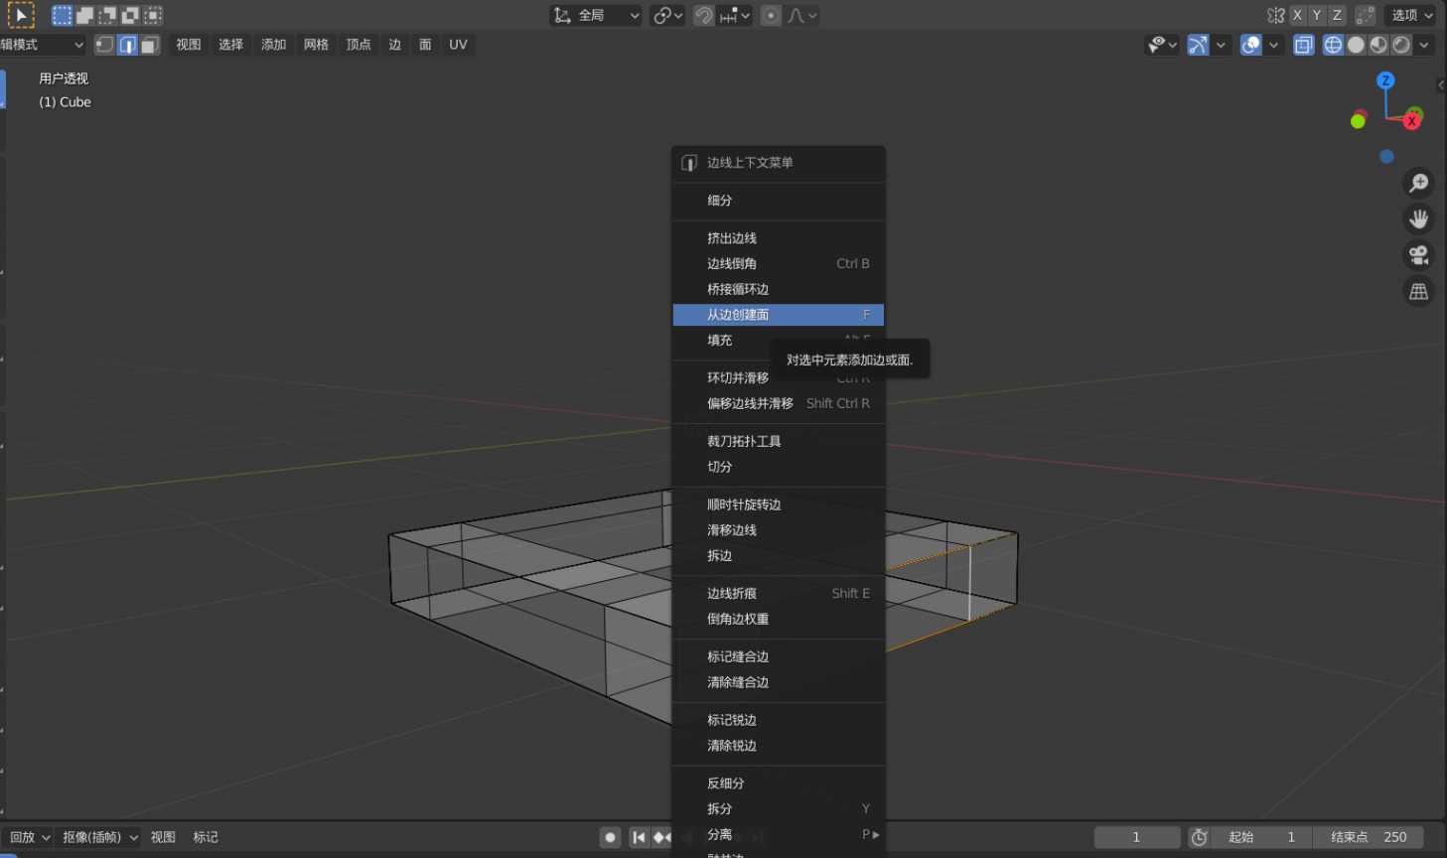1447x858 pixels.
Task: Click the X axis on navigation gizmo
Action: pos(1411,121)
